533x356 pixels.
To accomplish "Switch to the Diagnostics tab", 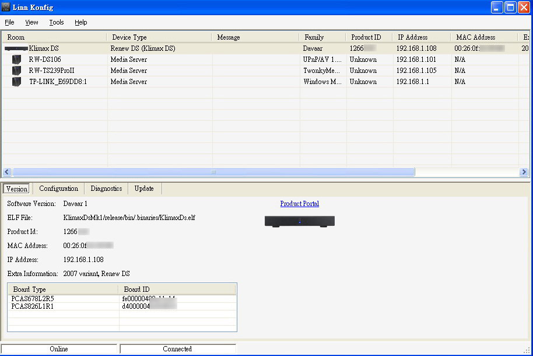I will [x=106, y=189].
